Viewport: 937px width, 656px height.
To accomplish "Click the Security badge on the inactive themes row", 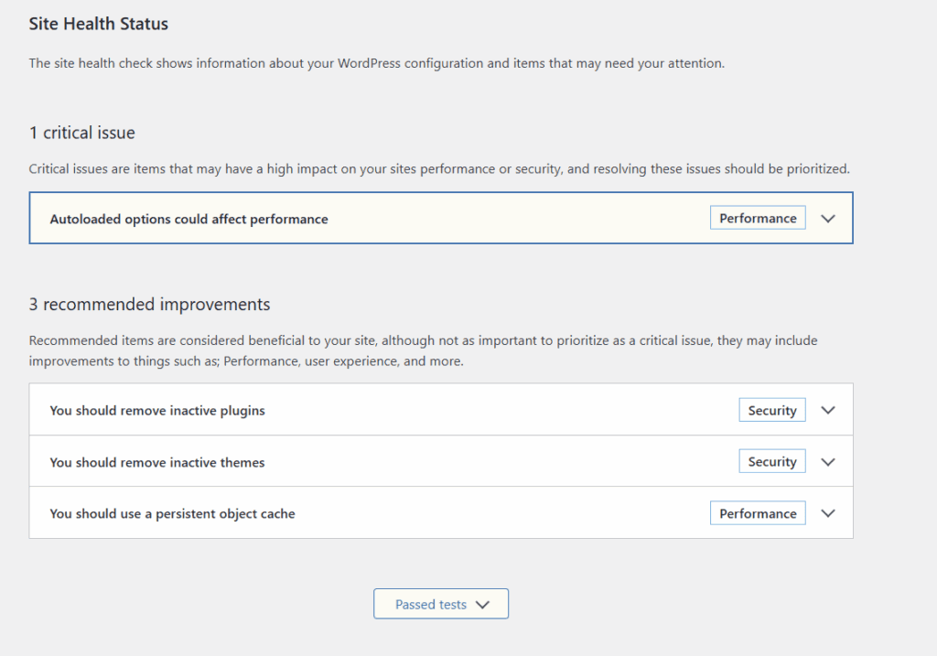I will 772,462.
